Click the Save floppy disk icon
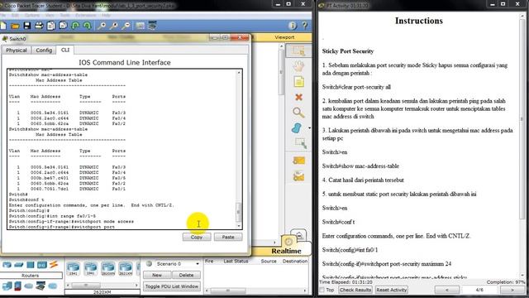 (27, 26)
